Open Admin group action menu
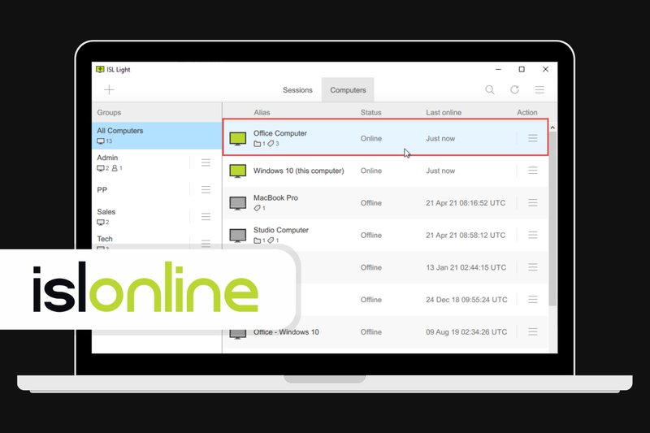Image resolution: width=650 pixels, height=433 pixels. [x=206, y=162]
